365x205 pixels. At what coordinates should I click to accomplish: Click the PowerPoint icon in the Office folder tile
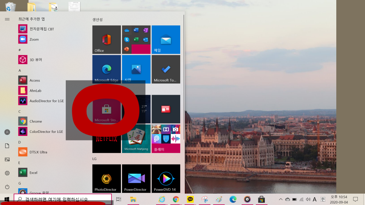pyautogui.click(x=127, y=49)
